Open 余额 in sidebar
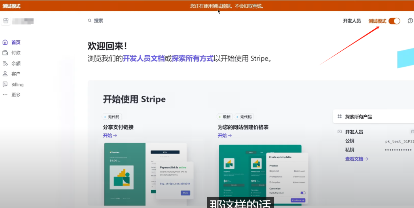 16,63
